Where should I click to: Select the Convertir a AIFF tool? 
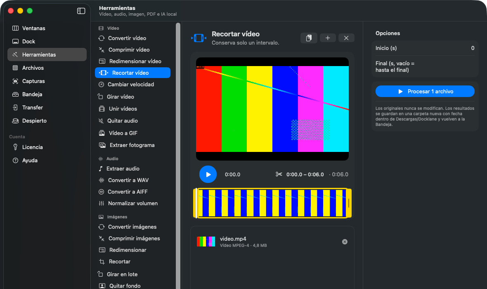click(x=132, y=192)
